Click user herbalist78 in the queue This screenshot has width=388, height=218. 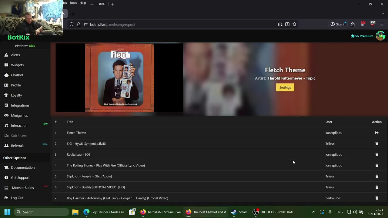(333, 198)
